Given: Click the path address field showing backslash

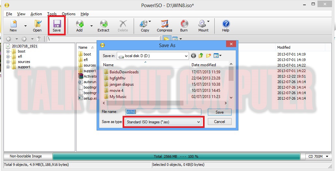Looking at the screenshot, I should pyautogui.click(x=103, y=39).
